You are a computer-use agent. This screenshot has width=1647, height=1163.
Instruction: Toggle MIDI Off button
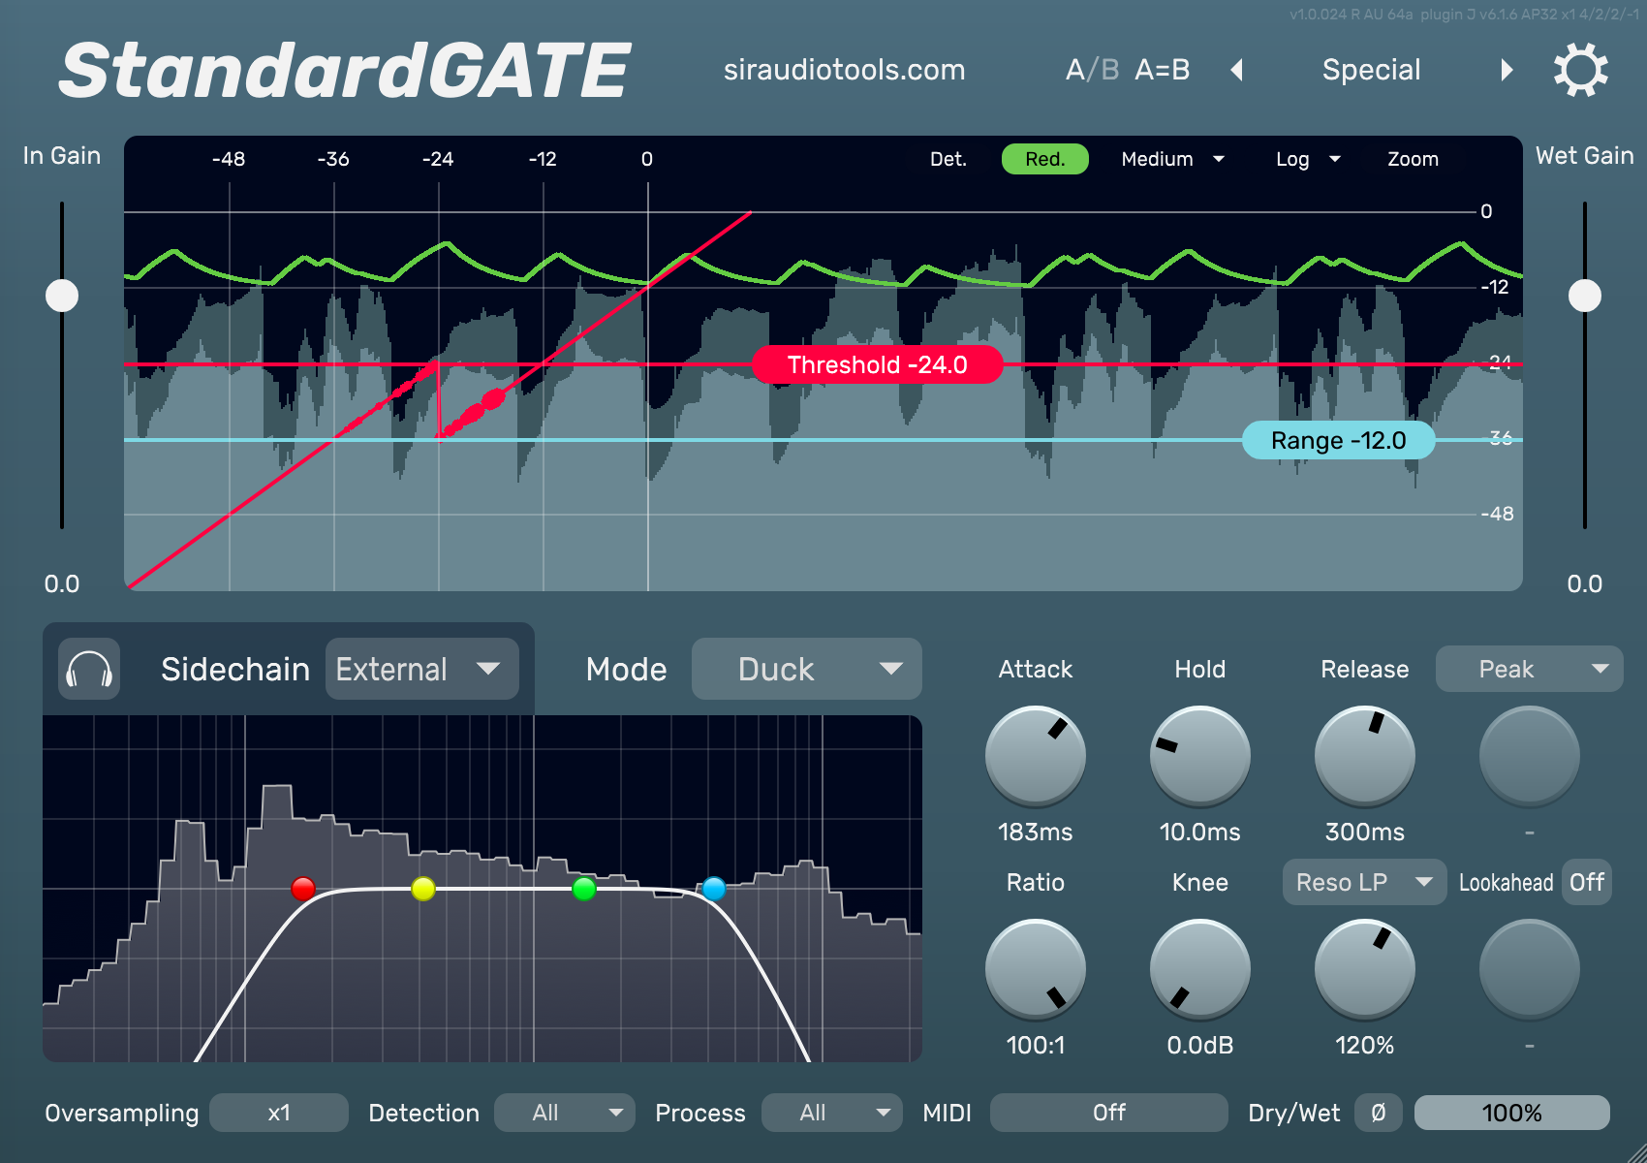click(1108, 1113)
